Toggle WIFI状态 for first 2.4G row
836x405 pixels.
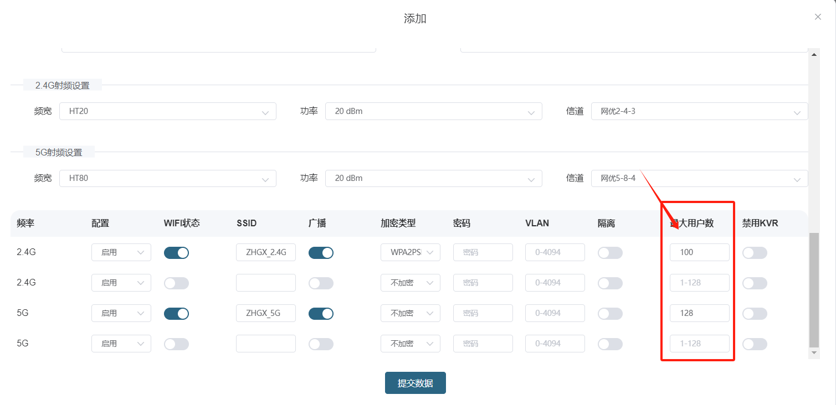coord(176,253)
